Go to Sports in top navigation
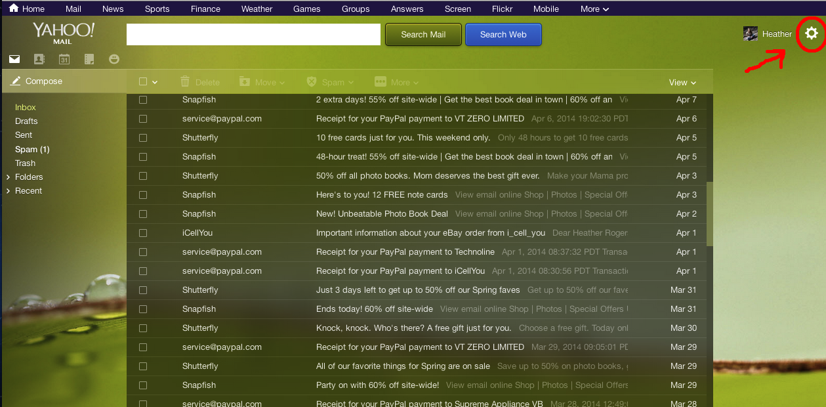This screenshot has width=826, height=407. coord(157,9)
